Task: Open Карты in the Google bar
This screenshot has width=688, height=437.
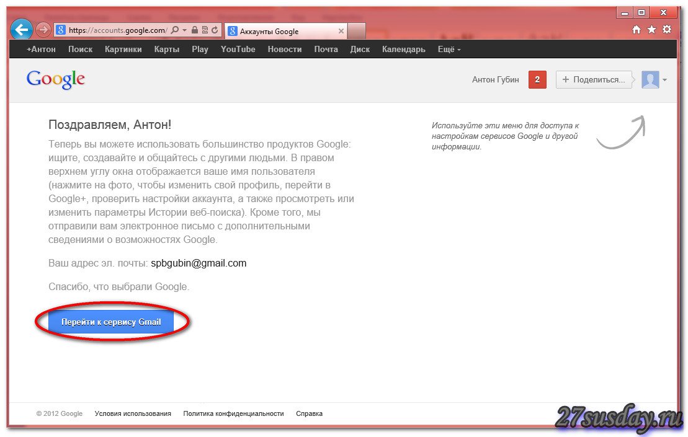Action: 167,50
